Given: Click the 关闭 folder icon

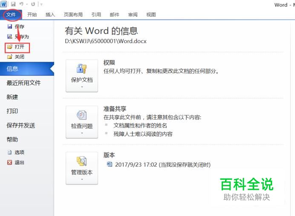Looking at the screenshot, I should coord(10,57).
